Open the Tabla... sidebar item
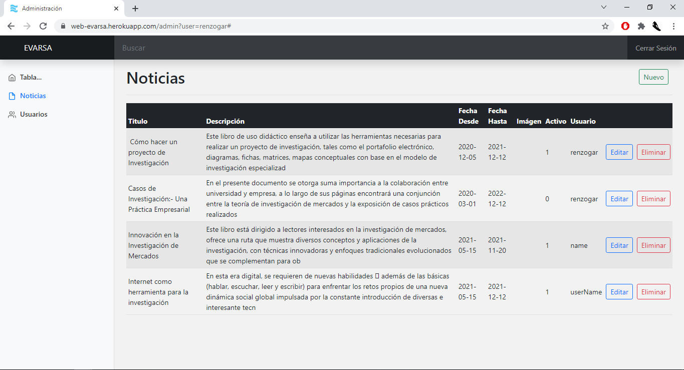Image resolution: width=684 pixels, height=370 pixels. 31,78
